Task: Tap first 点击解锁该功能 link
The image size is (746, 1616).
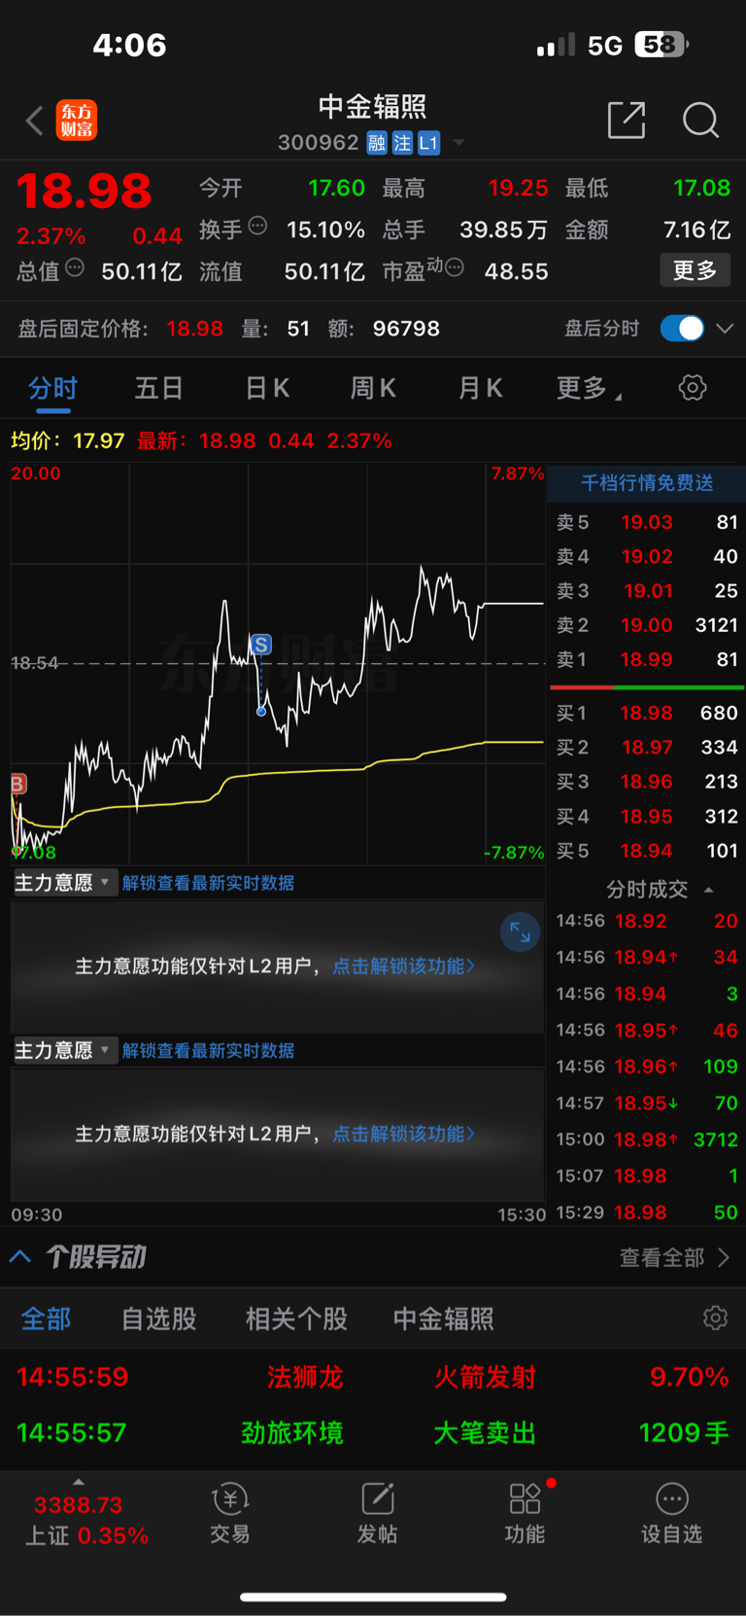Action: 403,966
